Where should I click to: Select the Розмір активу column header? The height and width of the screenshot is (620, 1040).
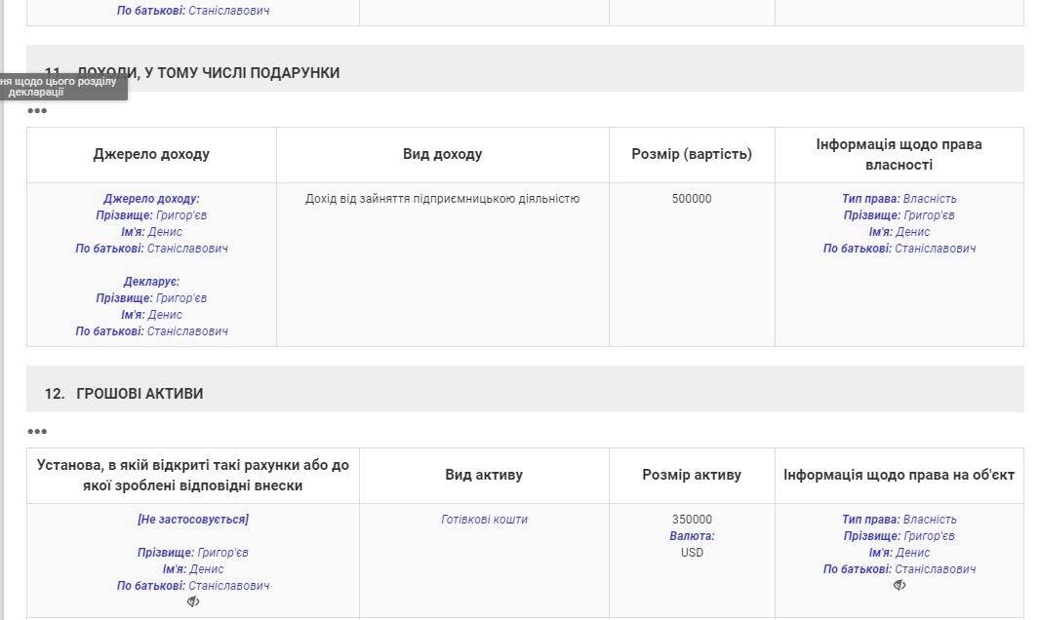coord(692,475)
